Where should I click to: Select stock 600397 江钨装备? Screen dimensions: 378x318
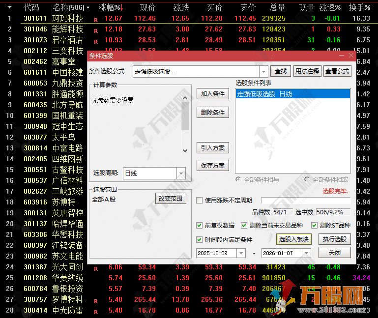pos(54,245)
